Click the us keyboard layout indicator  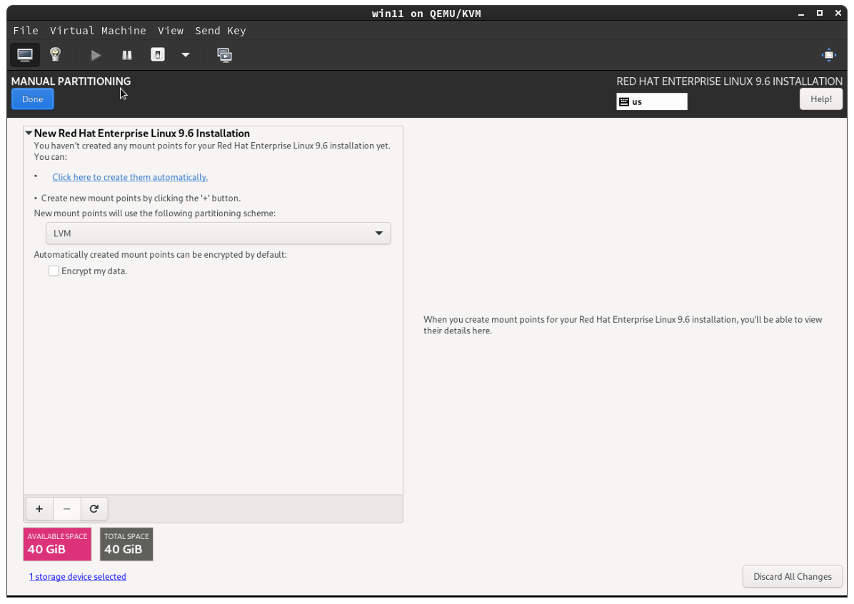click(x=652, y=102)
